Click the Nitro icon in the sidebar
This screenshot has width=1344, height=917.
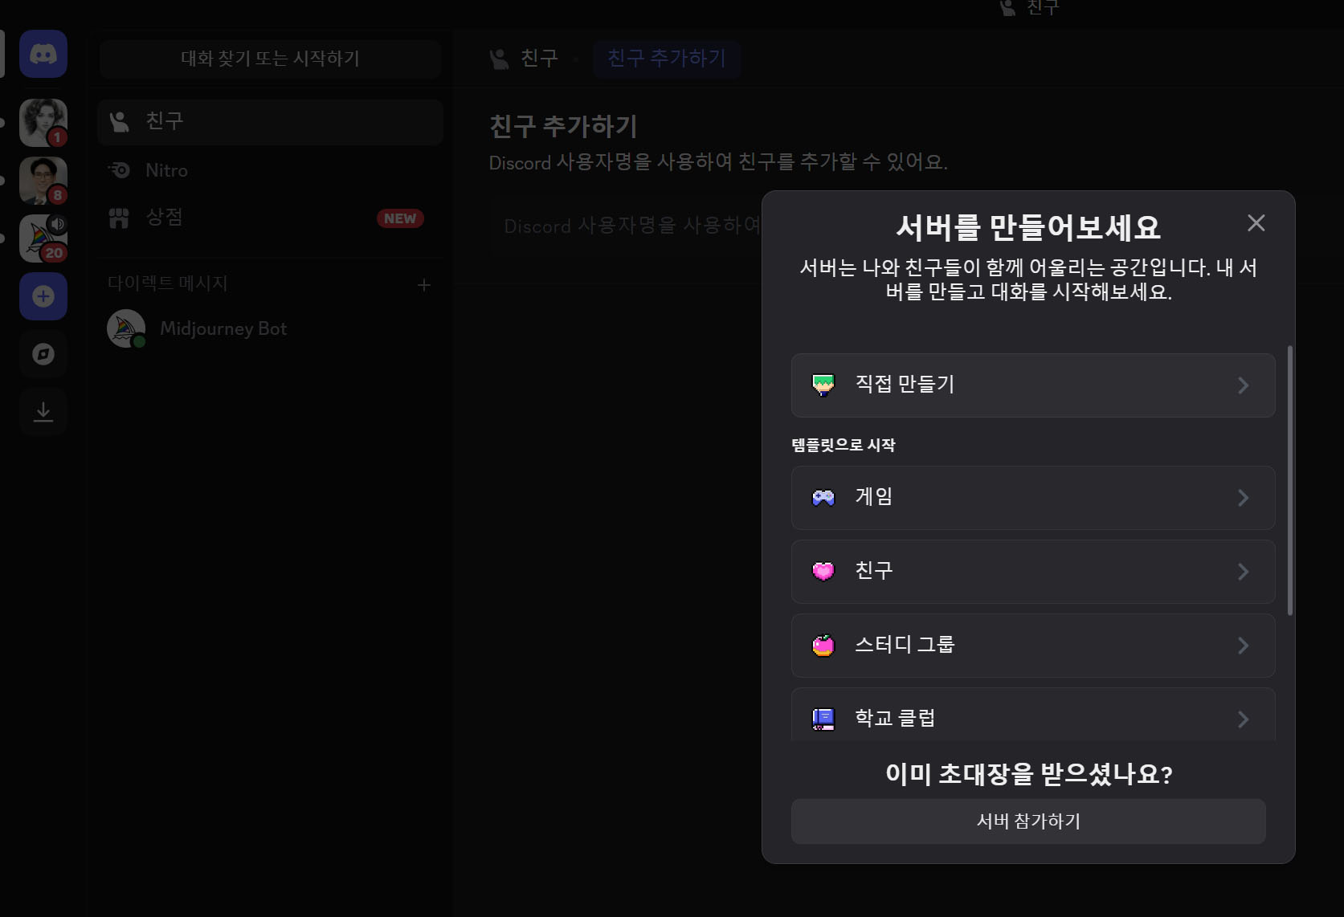point(119,170)
